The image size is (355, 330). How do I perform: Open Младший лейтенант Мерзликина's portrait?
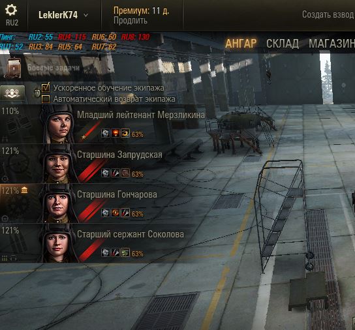[x=57, y=124]
